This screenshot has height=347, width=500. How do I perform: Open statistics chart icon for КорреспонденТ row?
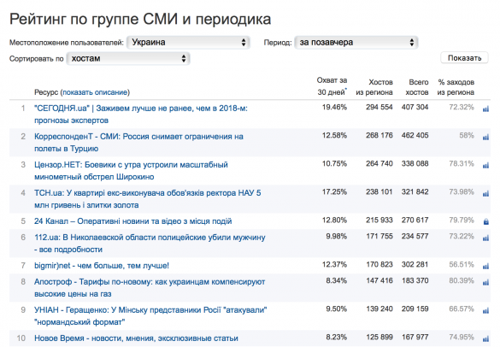[485, 137]
